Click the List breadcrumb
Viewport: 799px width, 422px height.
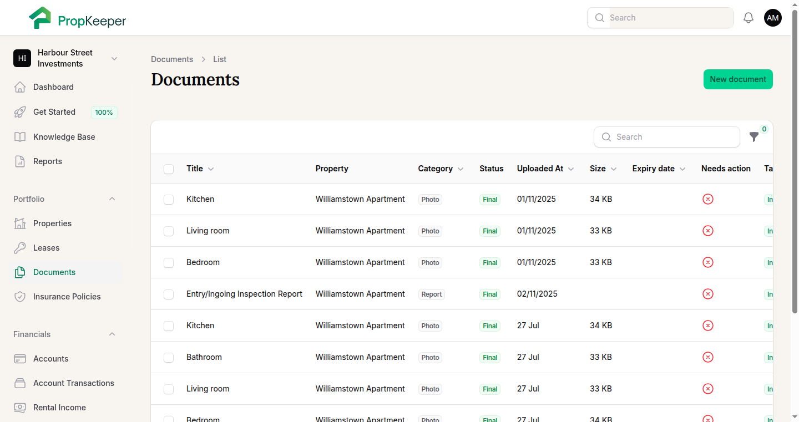click(x=220, y=59)
